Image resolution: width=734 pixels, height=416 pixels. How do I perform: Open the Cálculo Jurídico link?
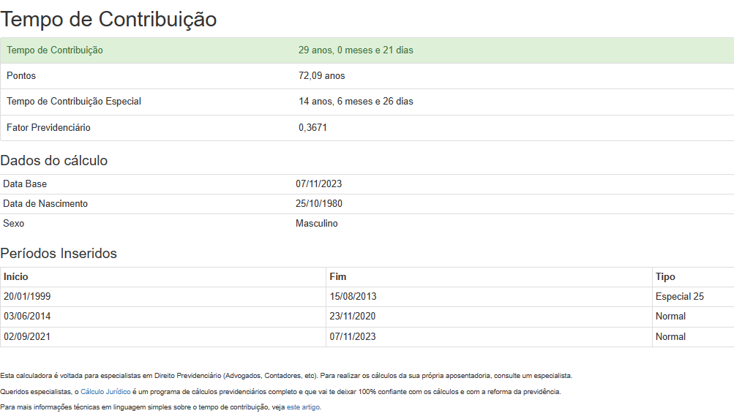[105, 392]
